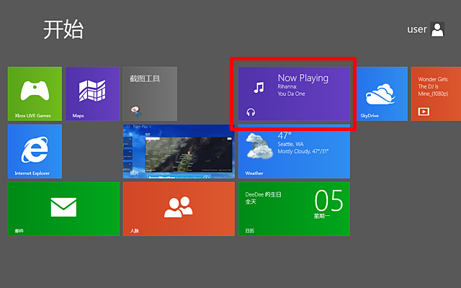
Task: Click the cloudy weather icon
Action: [259, 145]
